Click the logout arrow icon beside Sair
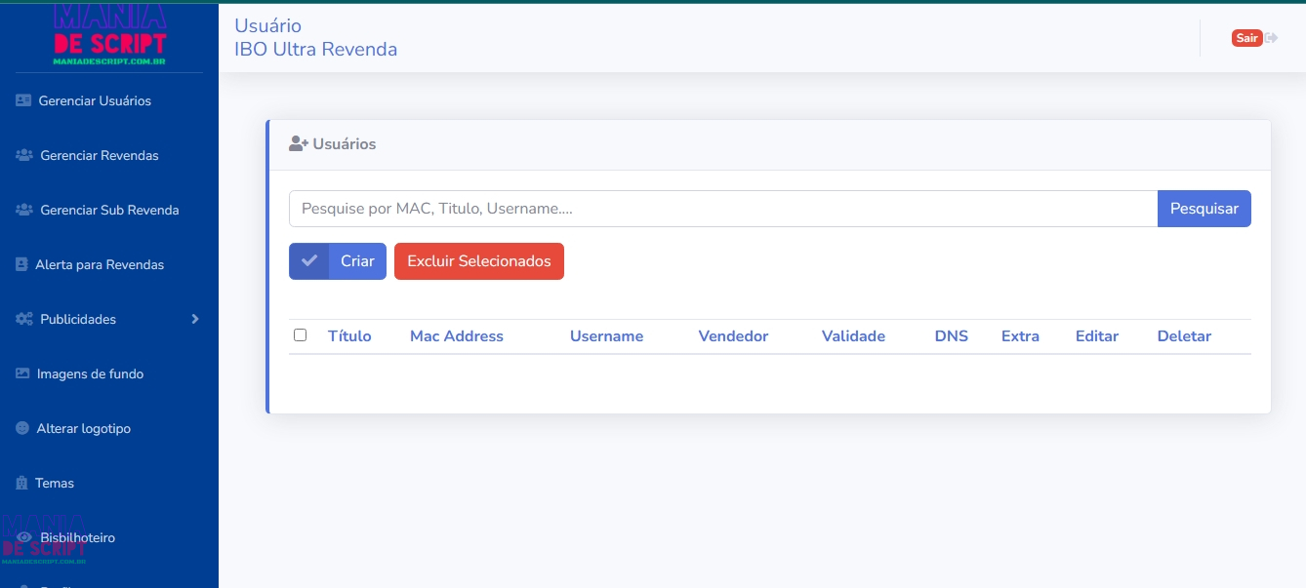 [1271, 38]
